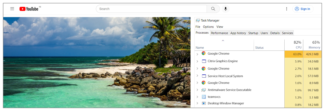
Task: Expand Service Host Local System process
Action: tap(197, 76)
